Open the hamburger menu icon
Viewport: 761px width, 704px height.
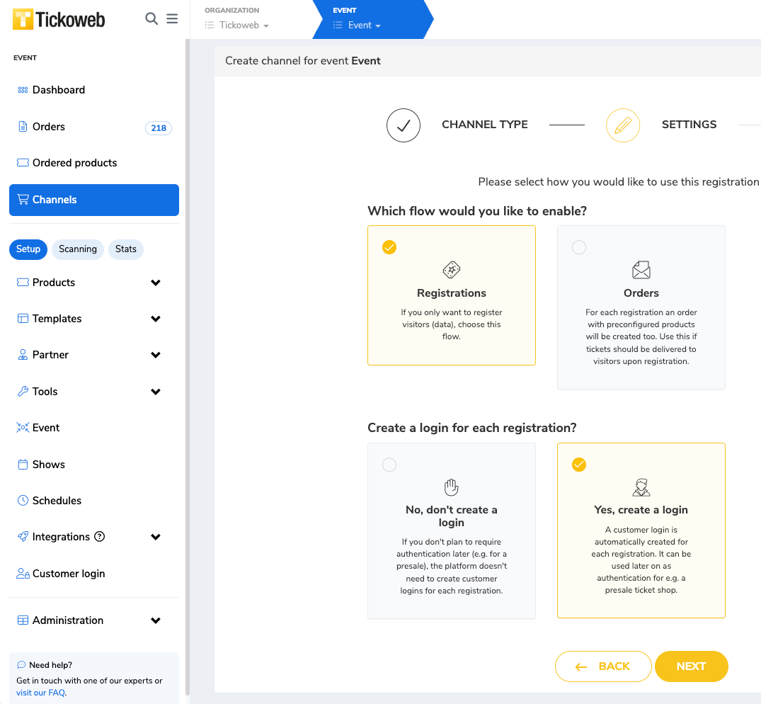pyautogui.click(x=172, y=19)
